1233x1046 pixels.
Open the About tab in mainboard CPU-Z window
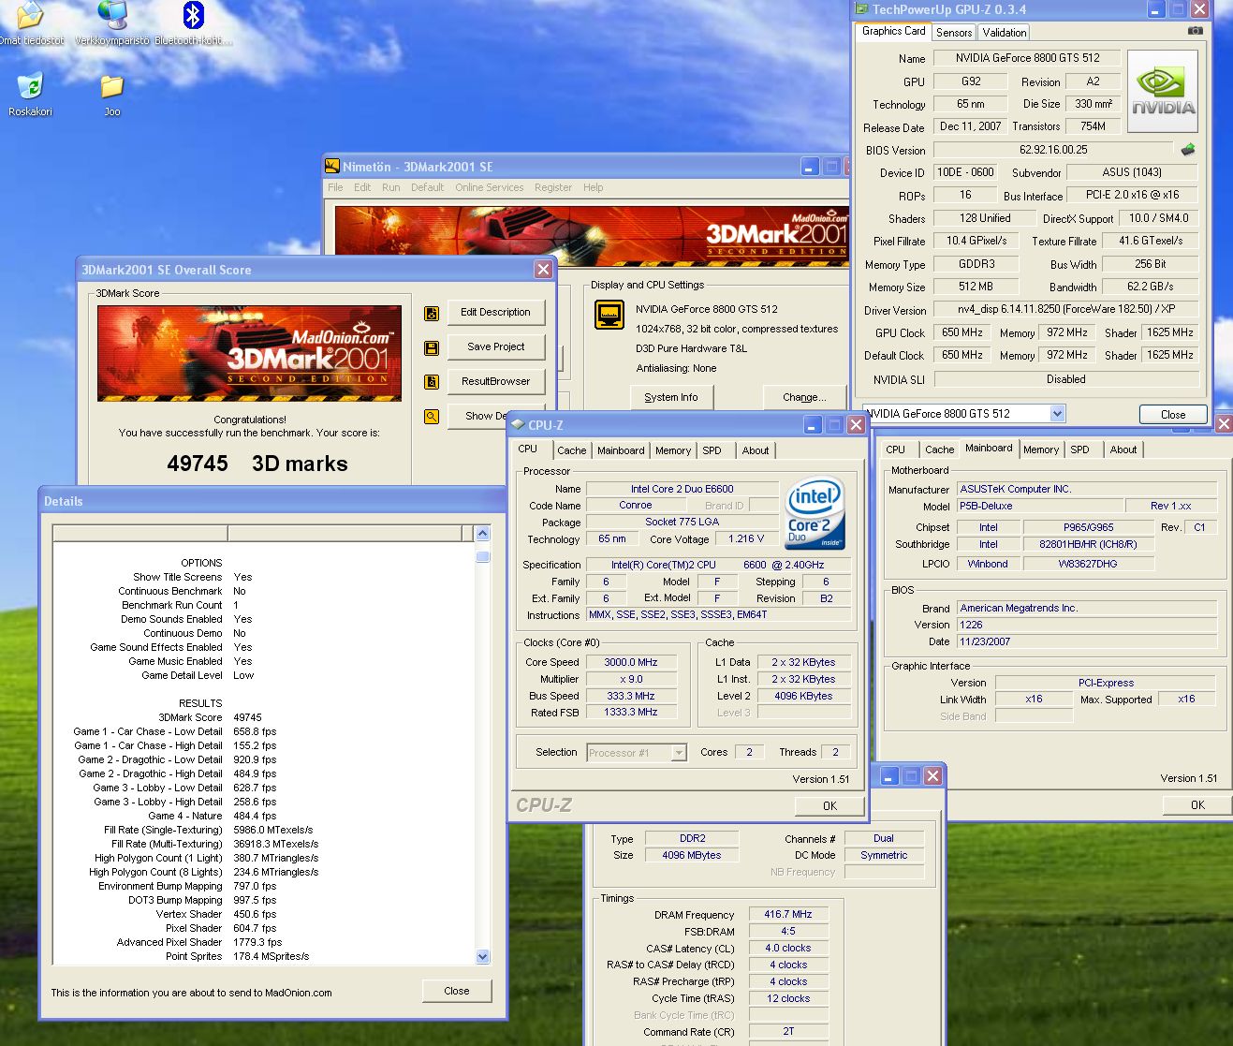(x=1123, y=449)
